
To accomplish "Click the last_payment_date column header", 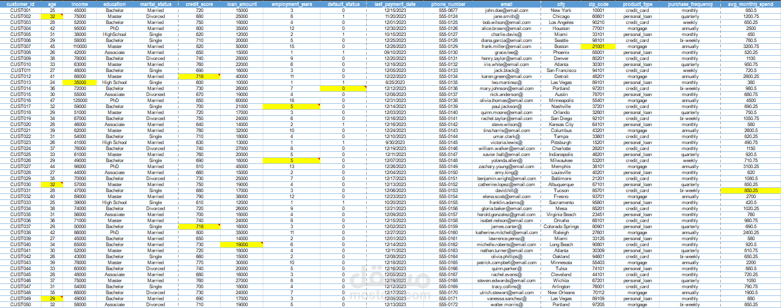I will coord(394,4).
